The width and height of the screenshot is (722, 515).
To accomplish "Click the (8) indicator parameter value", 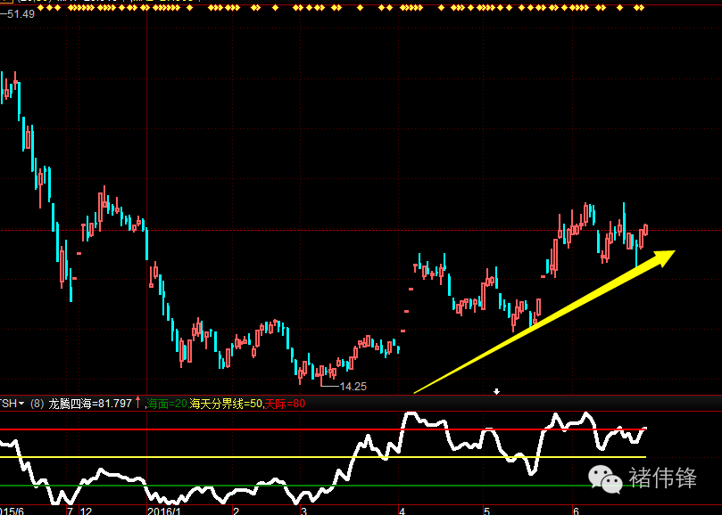I will (x=37, y=404).
